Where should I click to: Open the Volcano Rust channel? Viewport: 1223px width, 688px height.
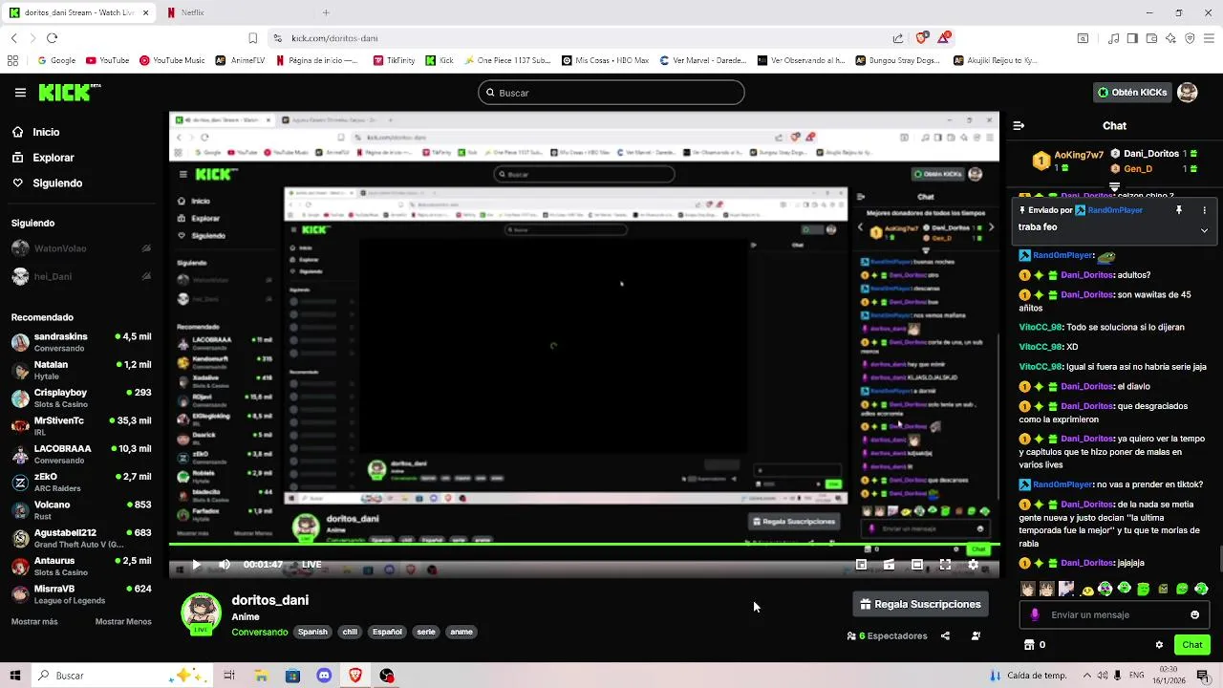[x=81, y=510]
